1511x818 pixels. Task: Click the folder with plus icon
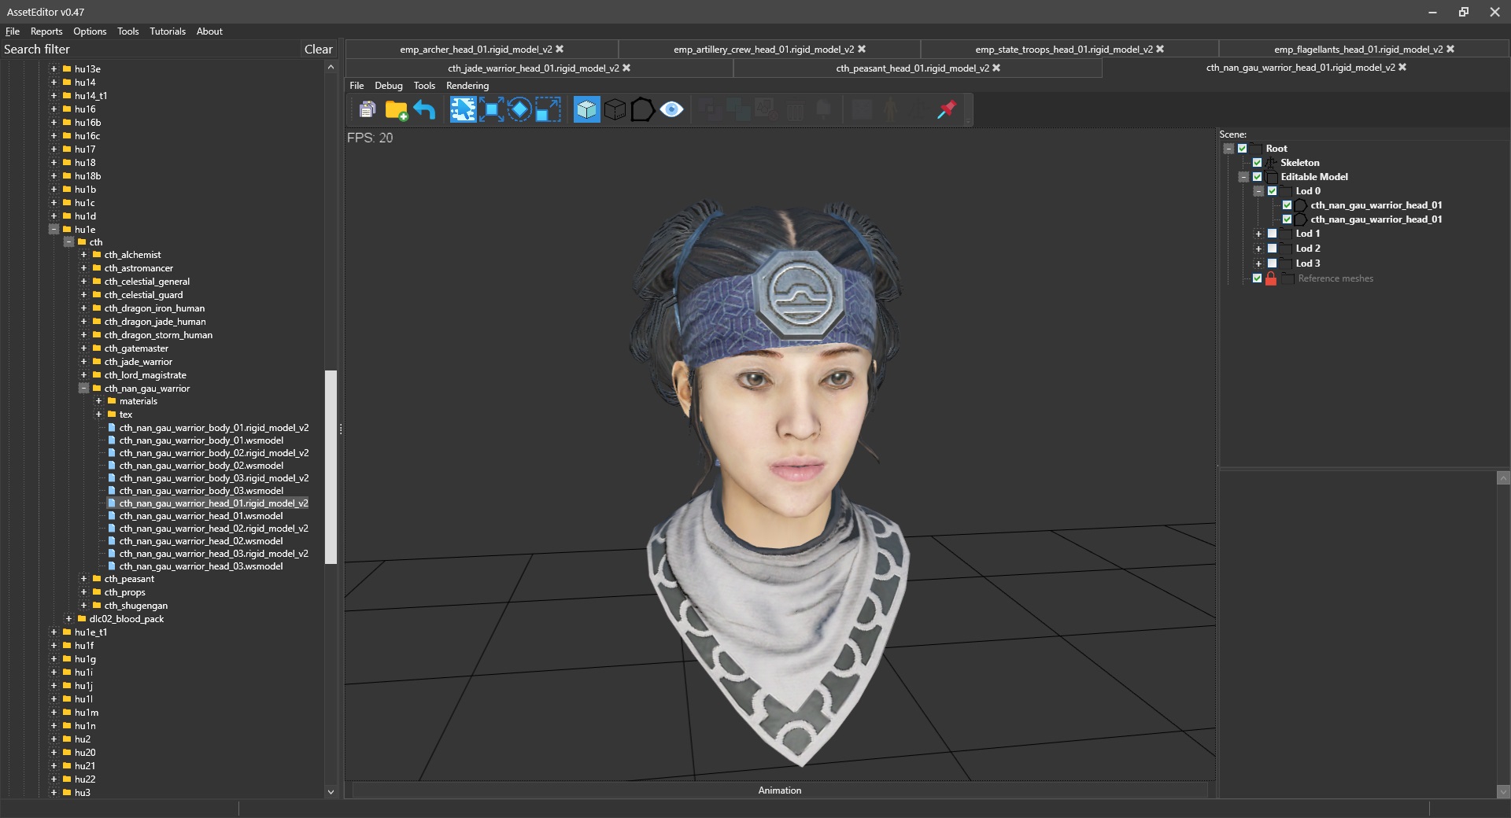coord(396,110)
